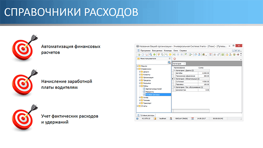Click the 300.00 amount cell

click(x=204, y=76)
